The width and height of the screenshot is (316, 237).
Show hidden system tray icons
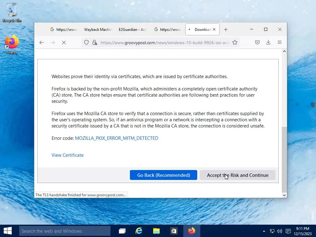pos(264,231)
